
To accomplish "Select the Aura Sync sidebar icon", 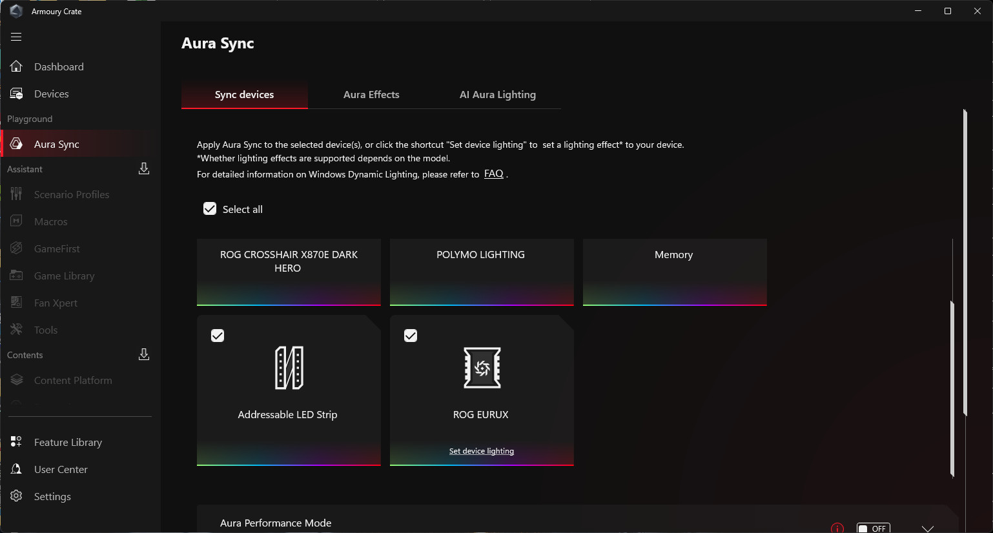I will point(16,144).
